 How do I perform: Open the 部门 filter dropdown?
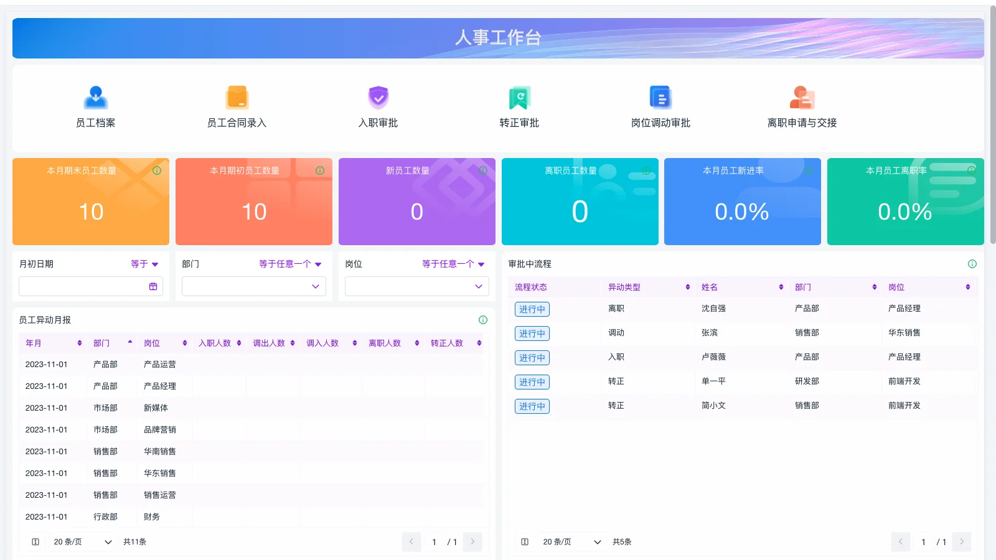(x=253, y=286)
